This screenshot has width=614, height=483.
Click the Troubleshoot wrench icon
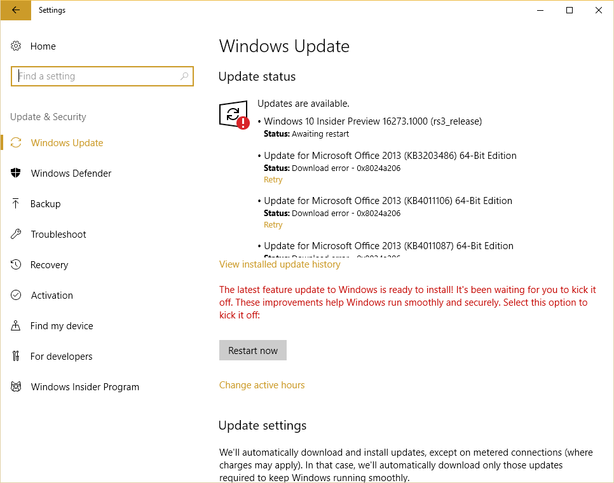coord(16,234)
